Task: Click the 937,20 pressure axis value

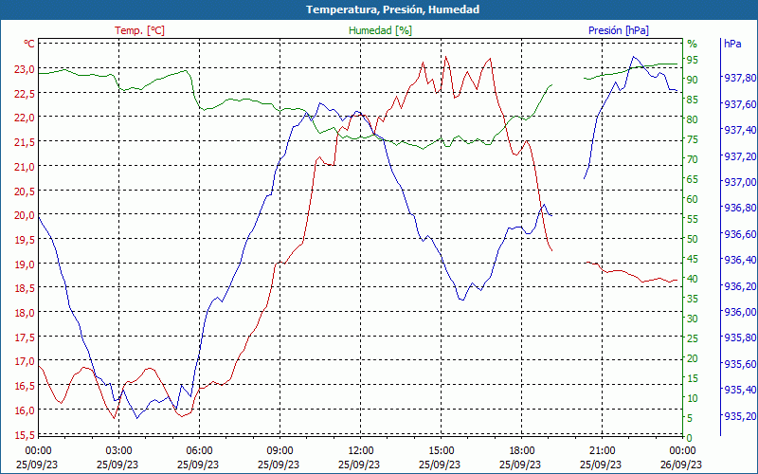Action: point(740,156)
